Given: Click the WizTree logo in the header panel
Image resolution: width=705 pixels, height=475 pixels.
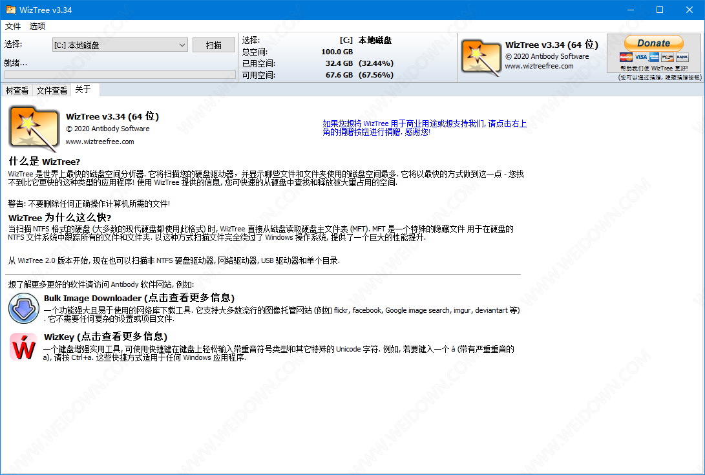Looking at the screenshot, I should [x=481, y=58].
